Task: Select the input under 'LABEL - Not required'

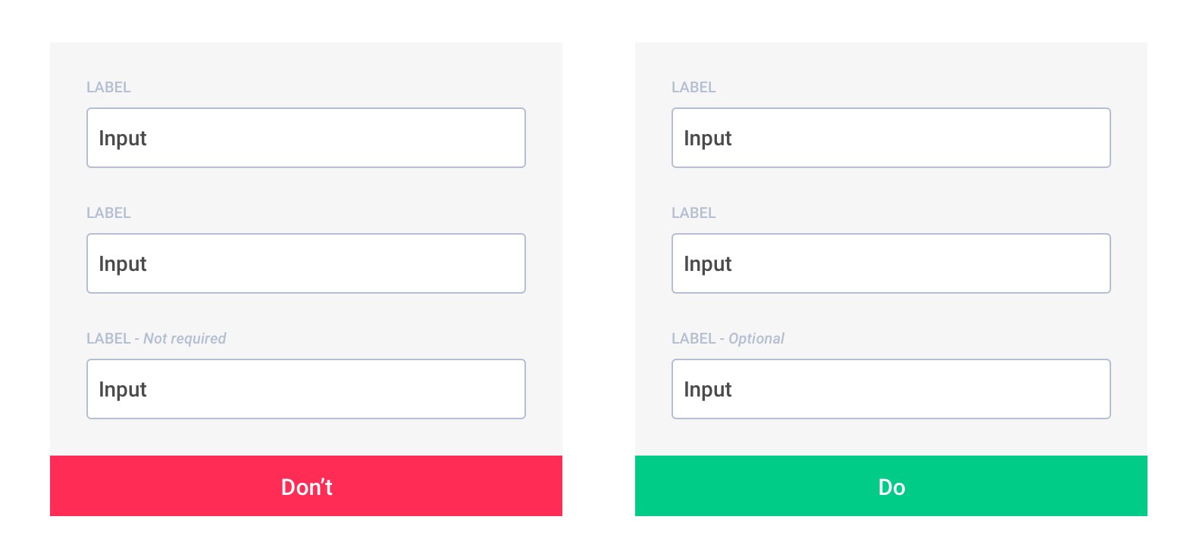Action: (306, 389)
